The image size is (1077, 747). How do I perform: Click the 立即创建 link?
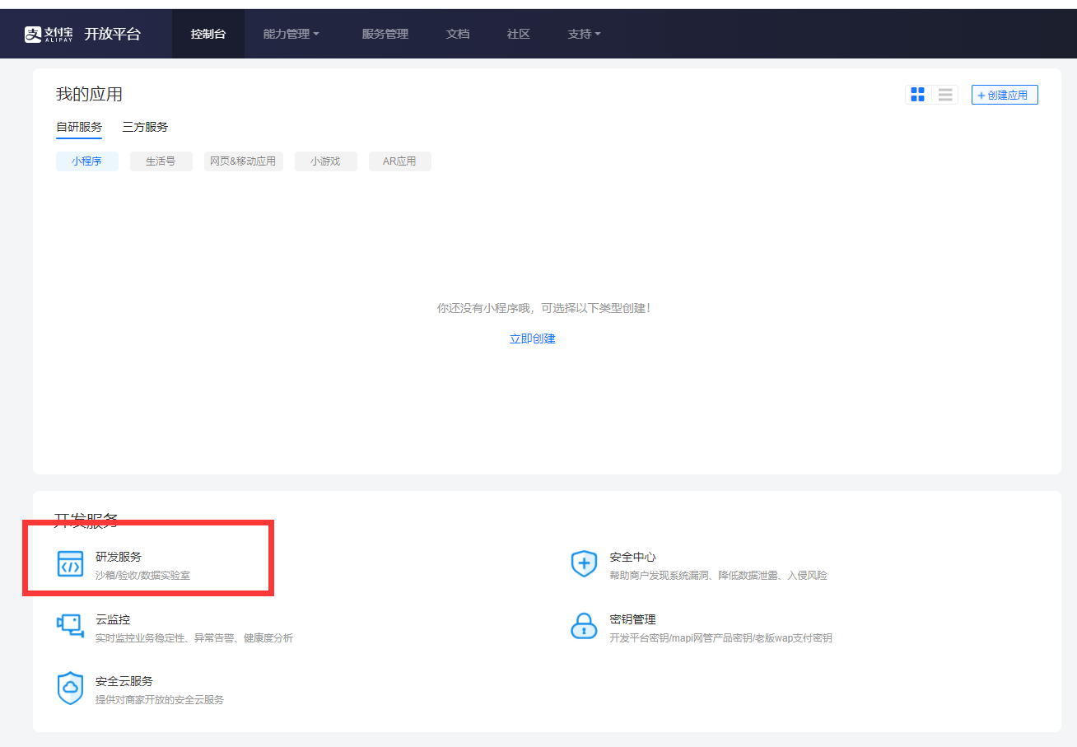pos(533,338)
